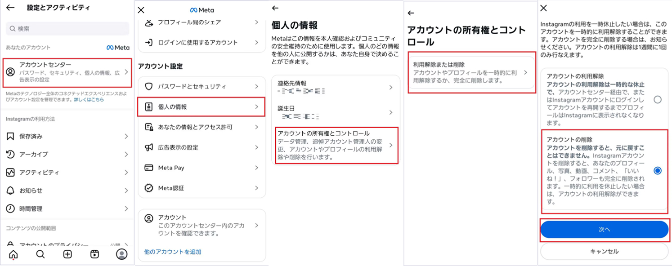Expand the アクティビティ chevron
This screenshot has height=266, width=672.
coord(126,173)
